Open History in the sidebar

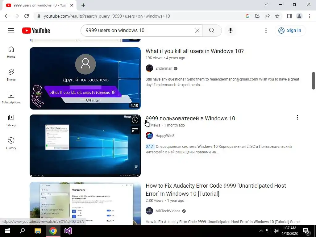point(11,143)
